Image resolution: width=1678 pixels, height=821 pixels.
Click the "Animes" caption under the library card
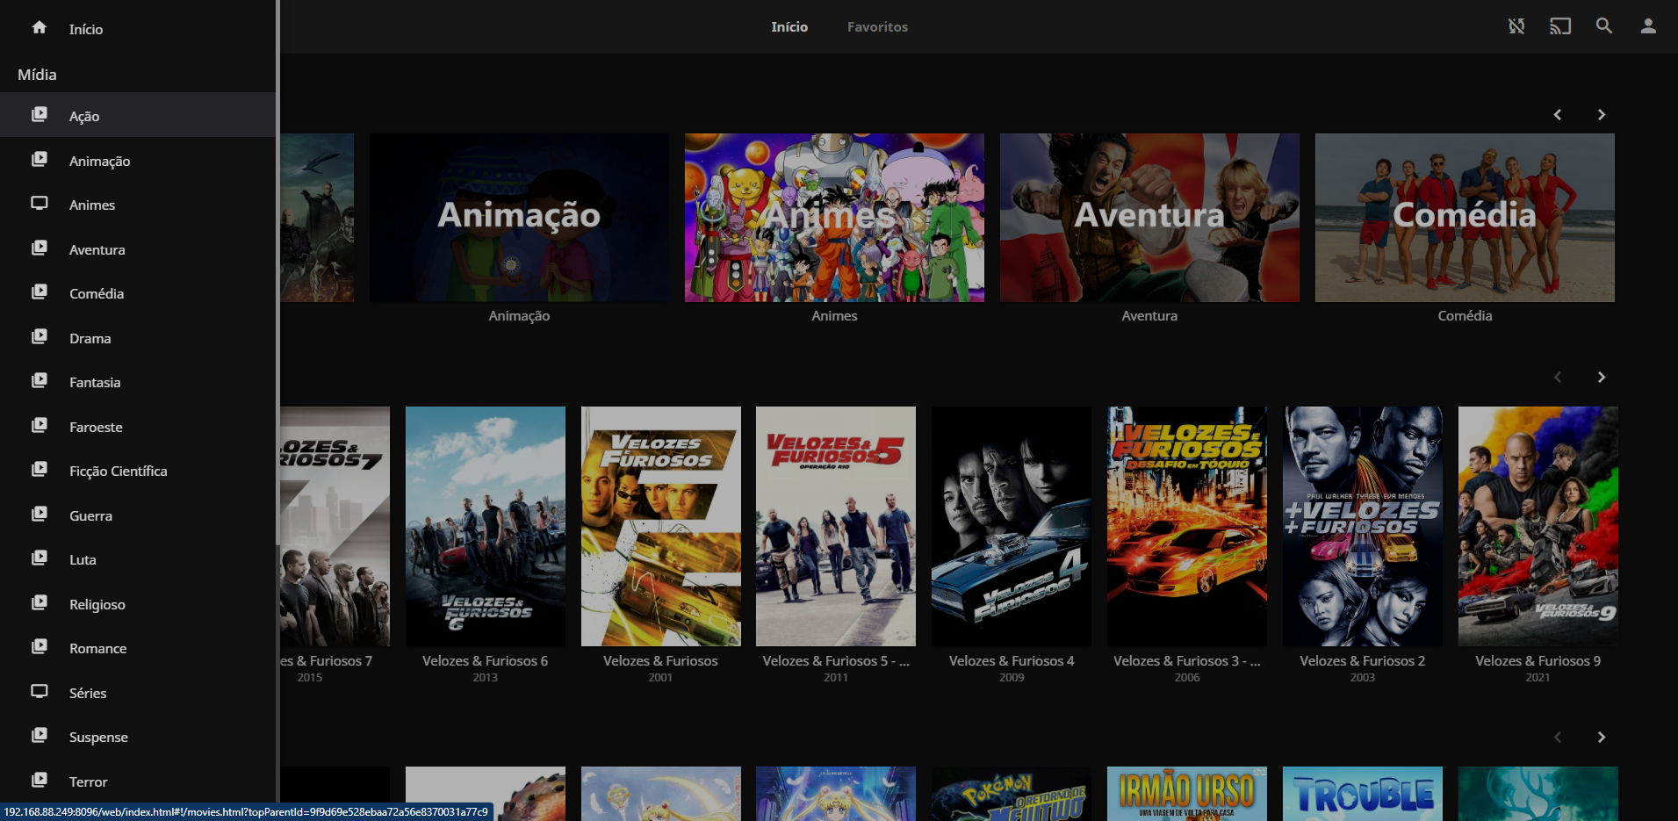(x=834, y=316)
